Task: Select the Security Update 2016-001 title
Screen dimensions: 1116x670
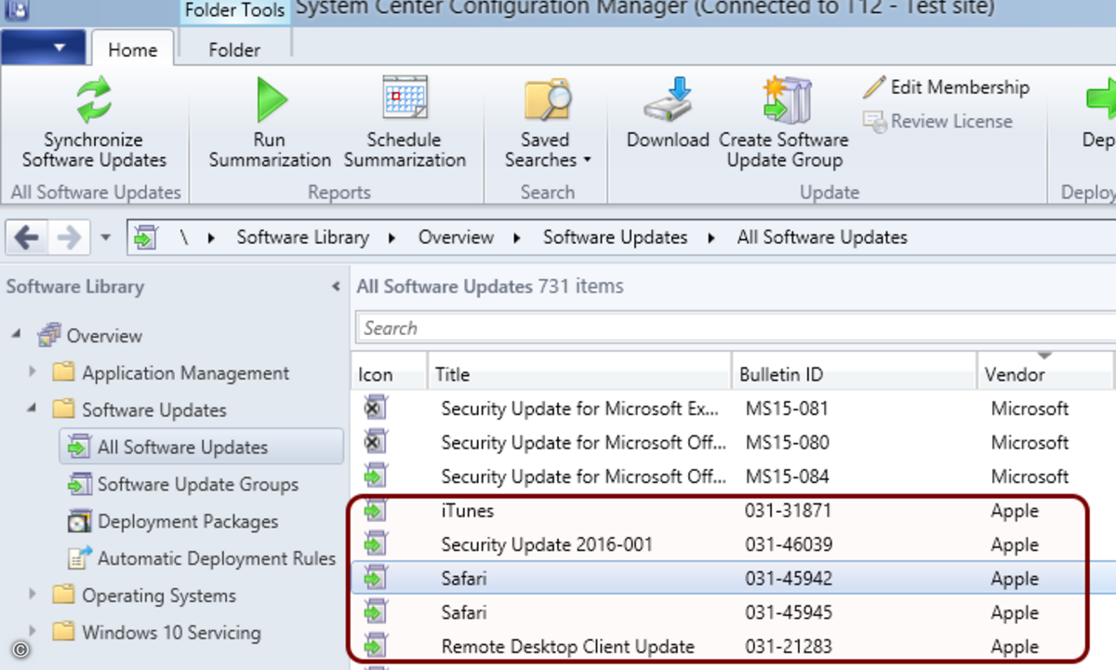Action: [x=547, y=544]
